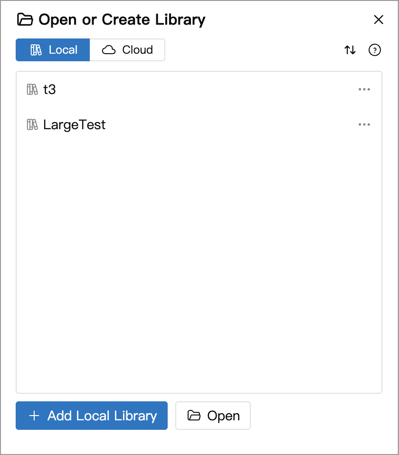Click the Add Local Library button
The width and height of the screenshot is (399, 455).
(x=92, y=416)
